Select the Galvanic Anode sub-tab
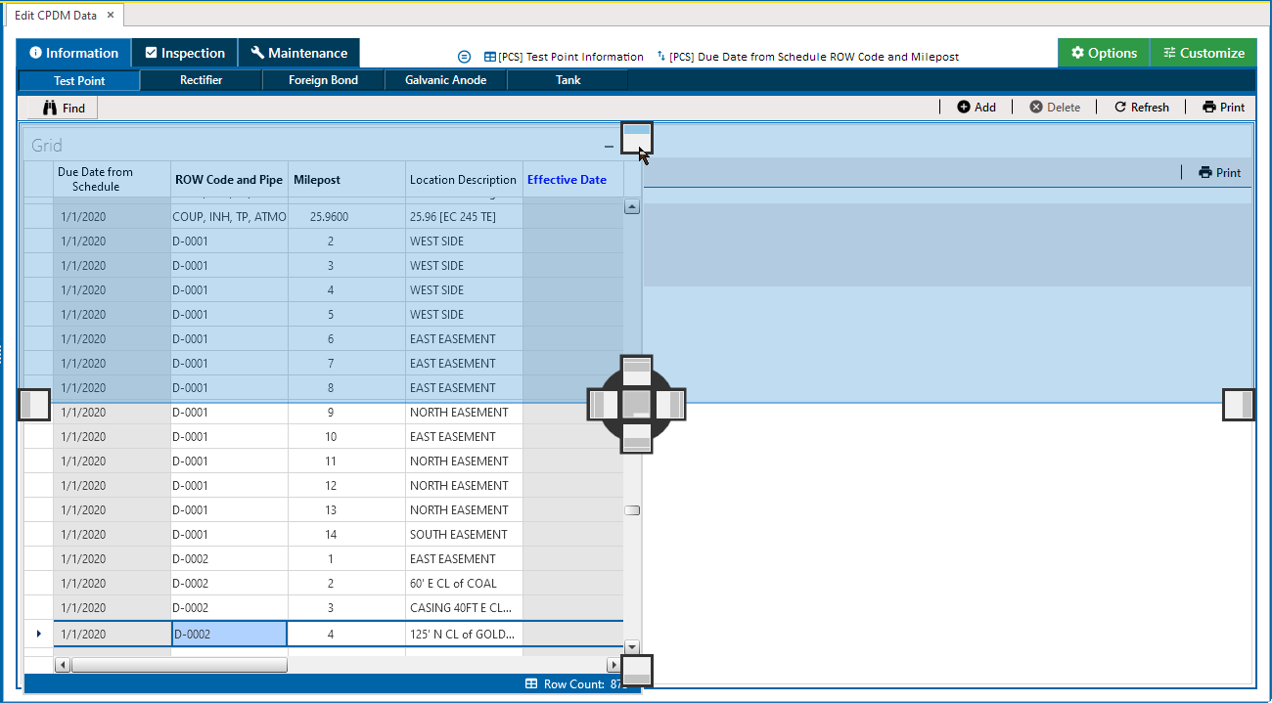The image size is (1272, 703). [x=445, y=80]
